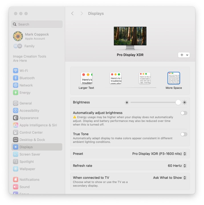204x205 pixels.
Task: Toggle Automatically adjust brightness switch
Action: click(x=184, y=113)
